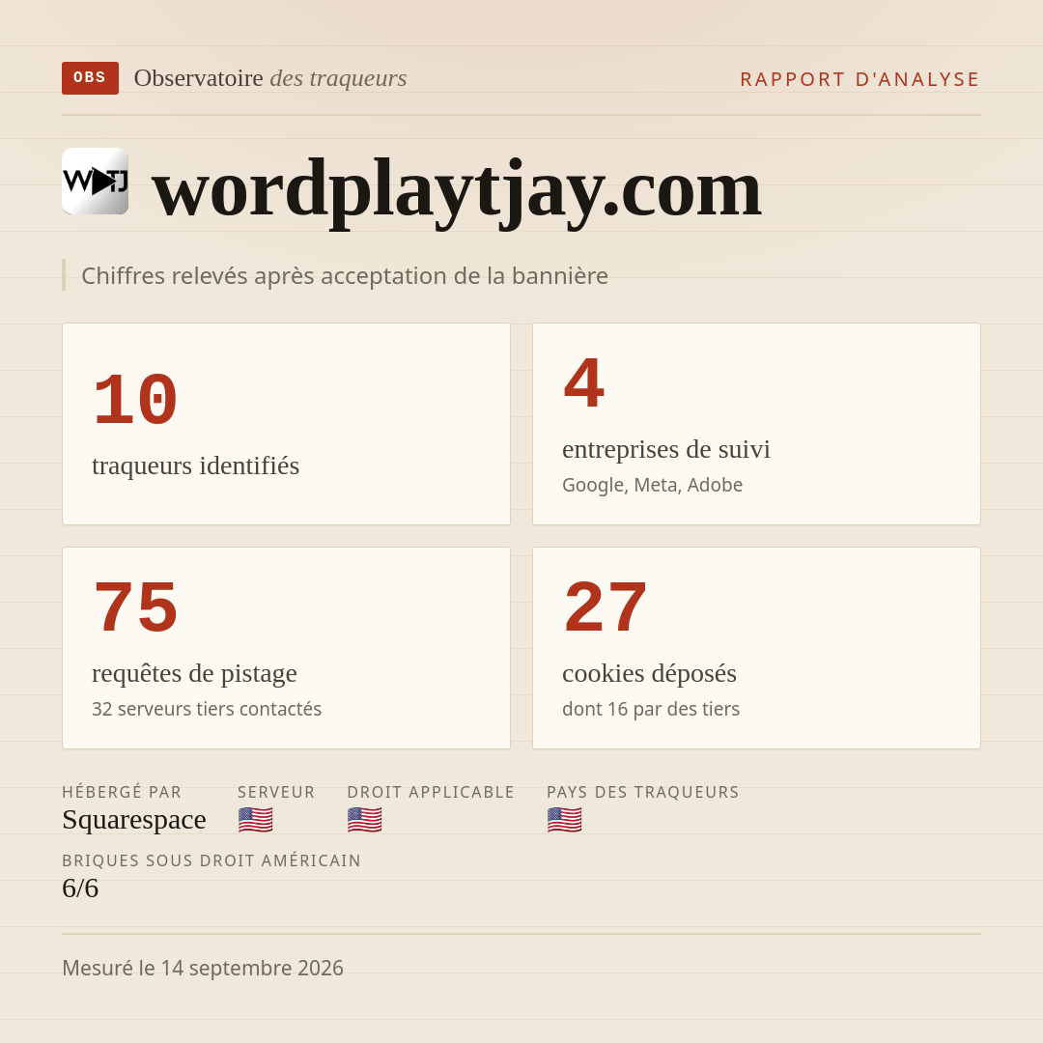The width and height of the screenshot is (1043, 1043).
Task: Click 'dont 16 par des tiers' text
Action: click(651, 709)
